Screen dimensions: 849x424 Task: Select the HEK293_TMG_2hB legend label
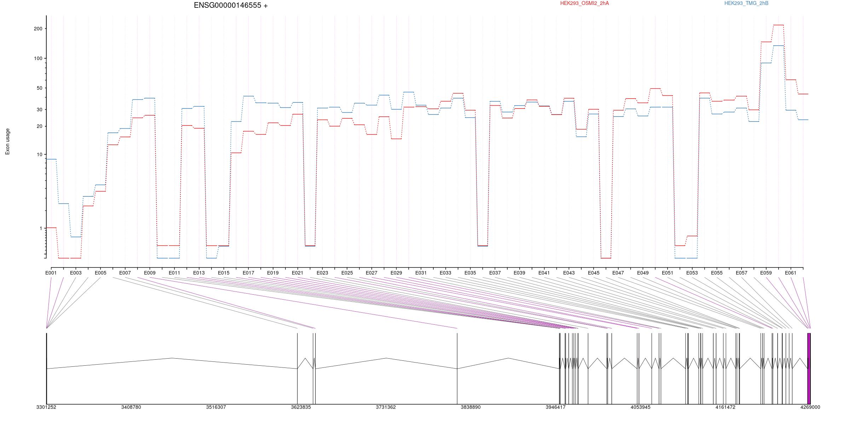pyautogui.click(x=746, y=3)
